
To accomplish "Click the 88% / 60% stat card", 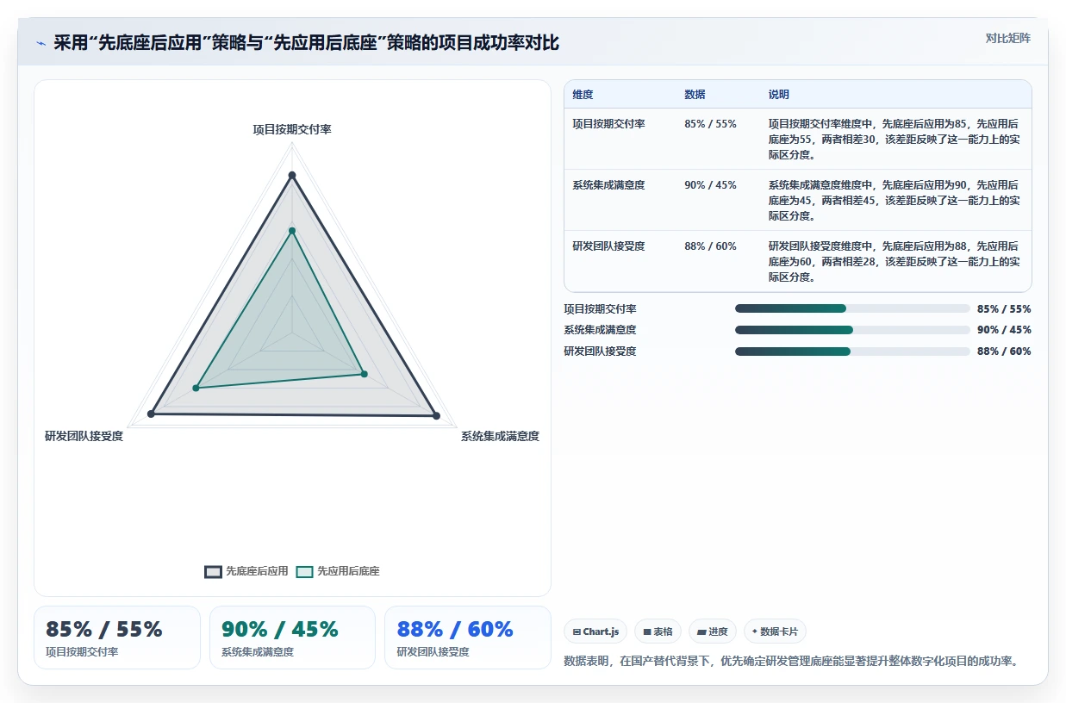I will [x=468, y=638].
